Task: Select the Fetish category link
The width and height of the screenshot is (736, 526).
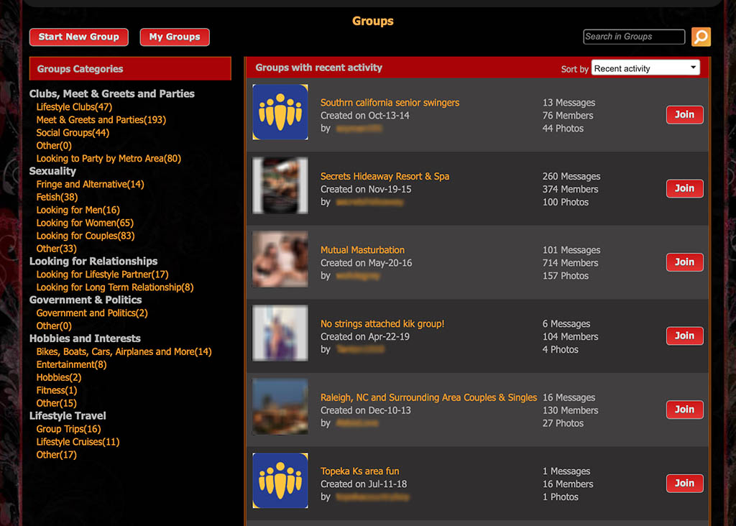Action: point(56,197)
